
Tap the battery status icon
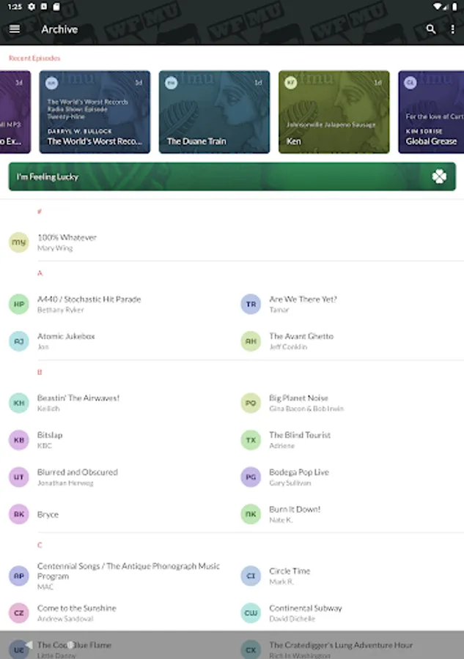(454, 7)
